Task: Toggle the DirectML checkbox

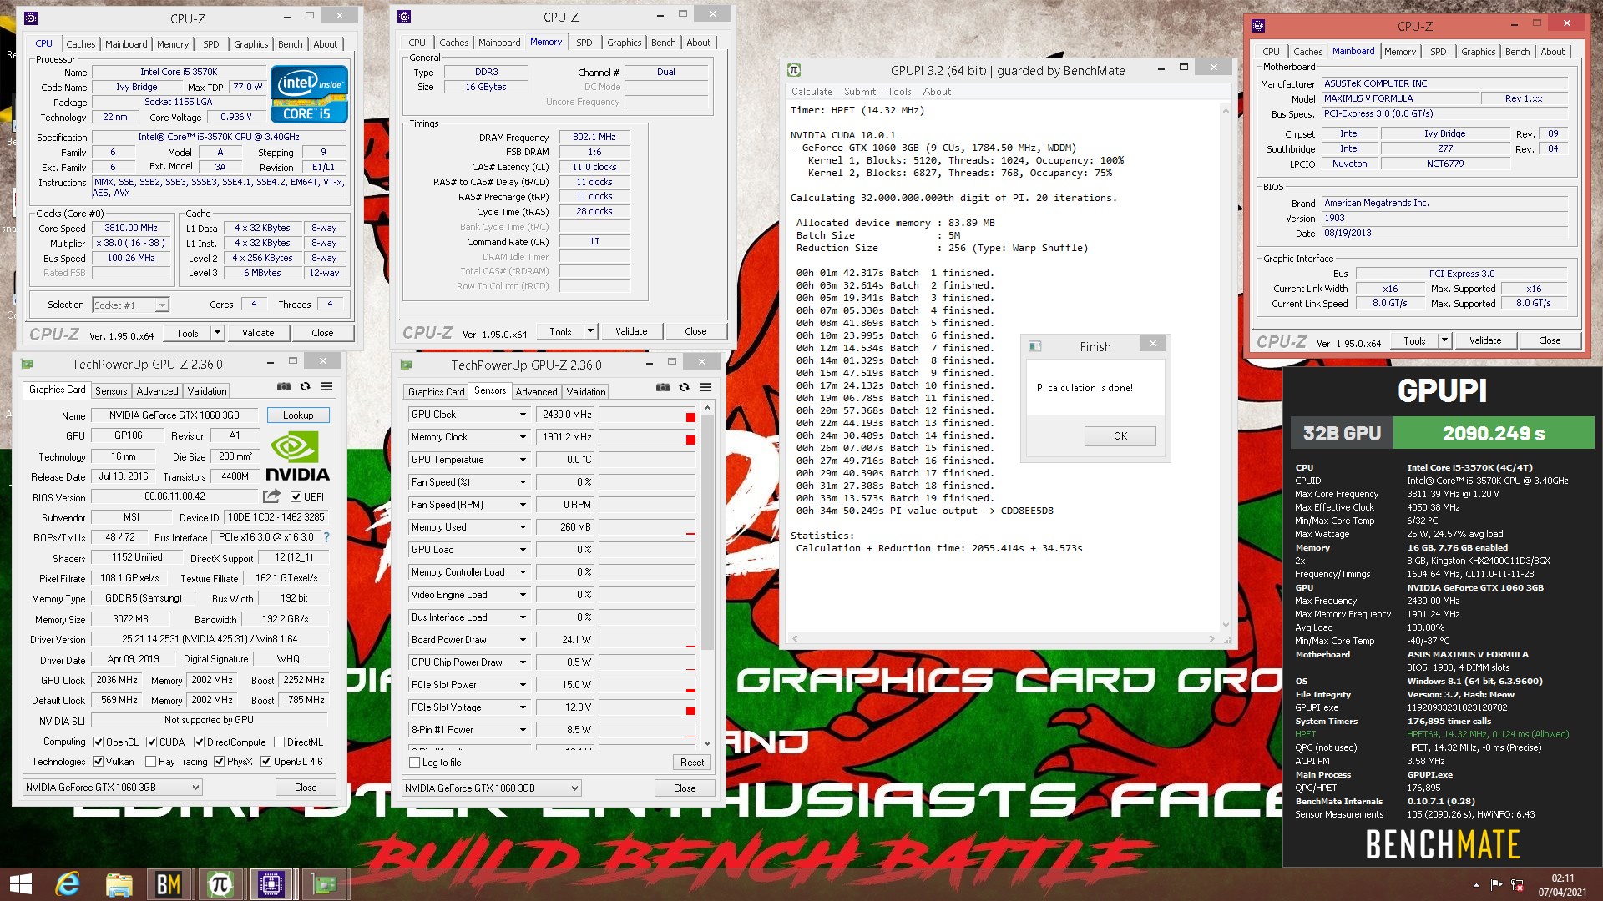Action: coord(280,742)
